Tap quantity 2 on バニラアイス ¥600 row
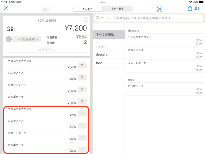 point(82,77)
